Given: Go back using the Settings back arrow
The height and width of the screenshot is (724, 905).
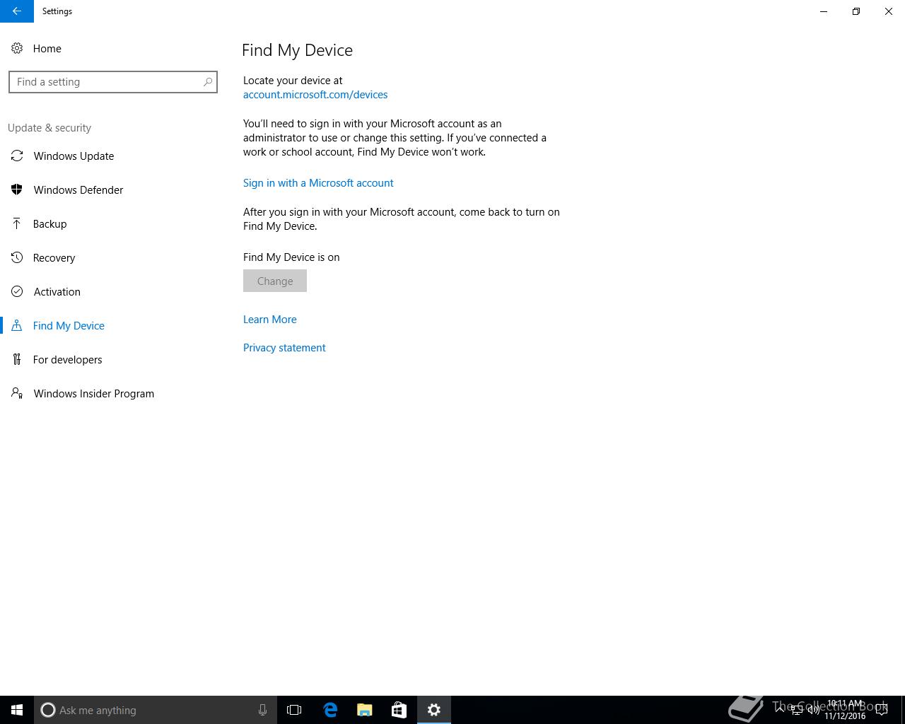Looking at the screenshot, I should (17, 11).
